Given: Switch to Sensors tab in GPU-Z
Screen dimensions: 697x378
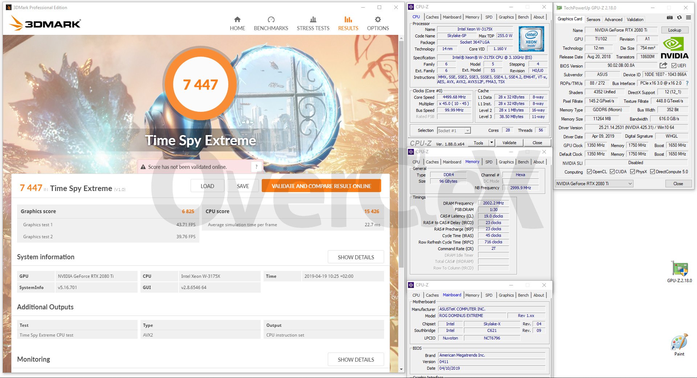Looking at the screenshot, I should click(593, 20).
